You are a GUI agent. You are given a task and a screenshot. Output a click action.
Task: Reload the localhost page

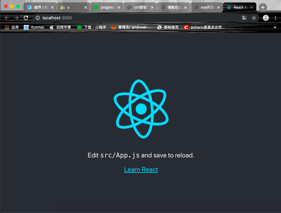(26, 18)
